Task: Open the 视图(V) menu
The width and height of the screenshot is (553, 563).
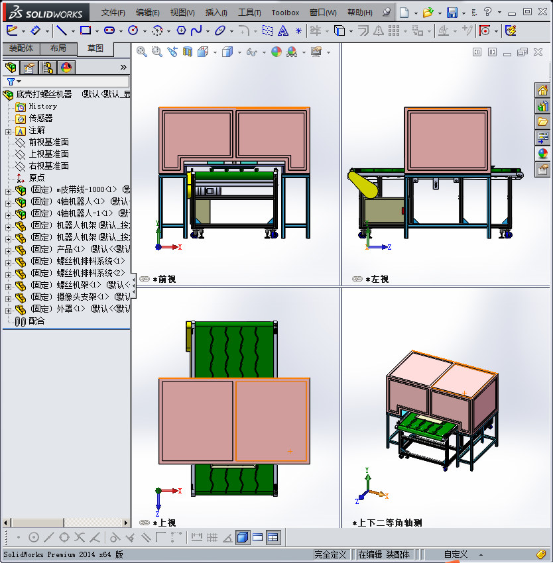Action: click(182, 13)
